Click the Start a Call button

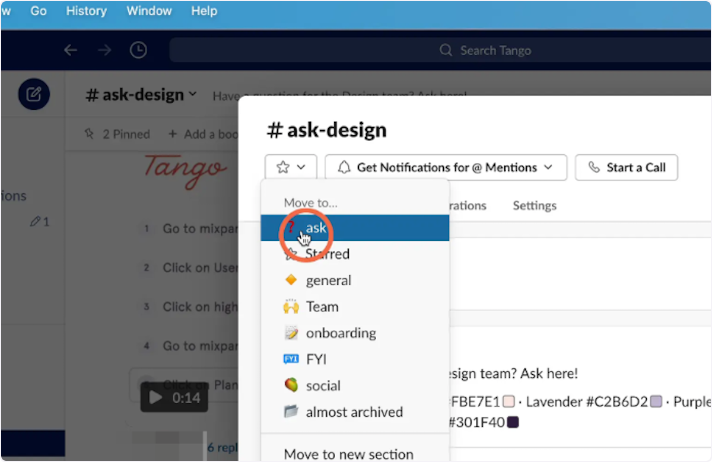[627, 167]
